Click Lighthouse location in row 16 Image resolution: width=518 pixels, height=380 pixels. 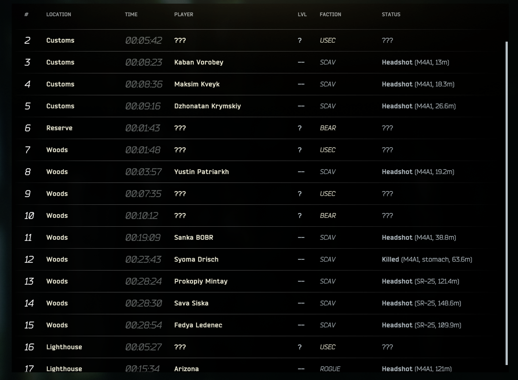(64, 347)
